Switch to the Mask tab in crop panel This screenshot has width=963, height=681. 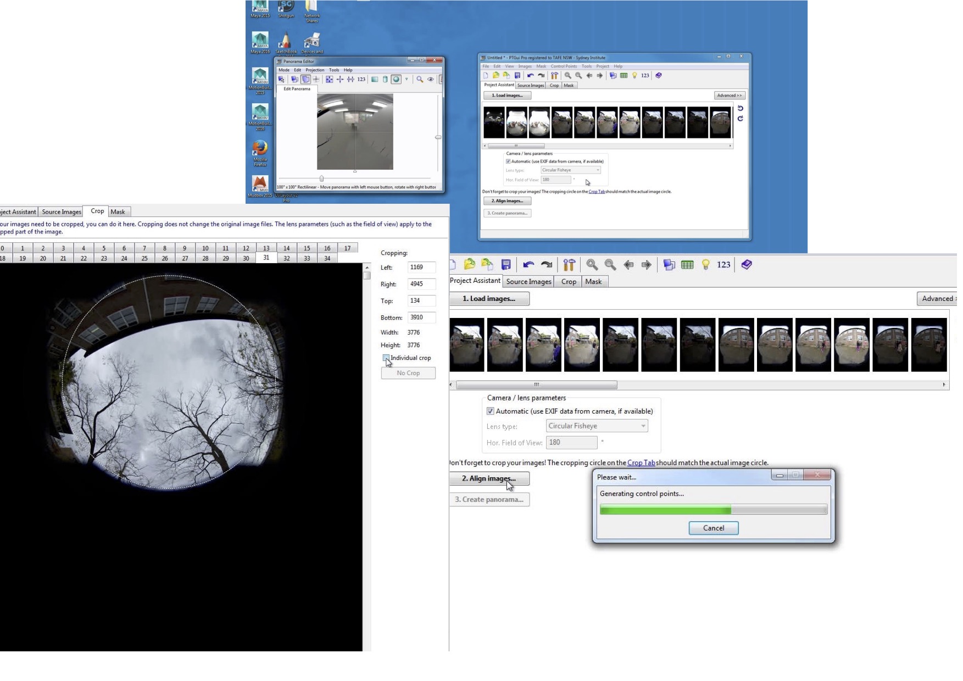tap(118, 212)
